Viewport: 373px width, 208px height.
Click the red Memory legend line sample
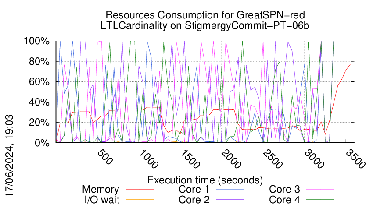tap(140, 190)
